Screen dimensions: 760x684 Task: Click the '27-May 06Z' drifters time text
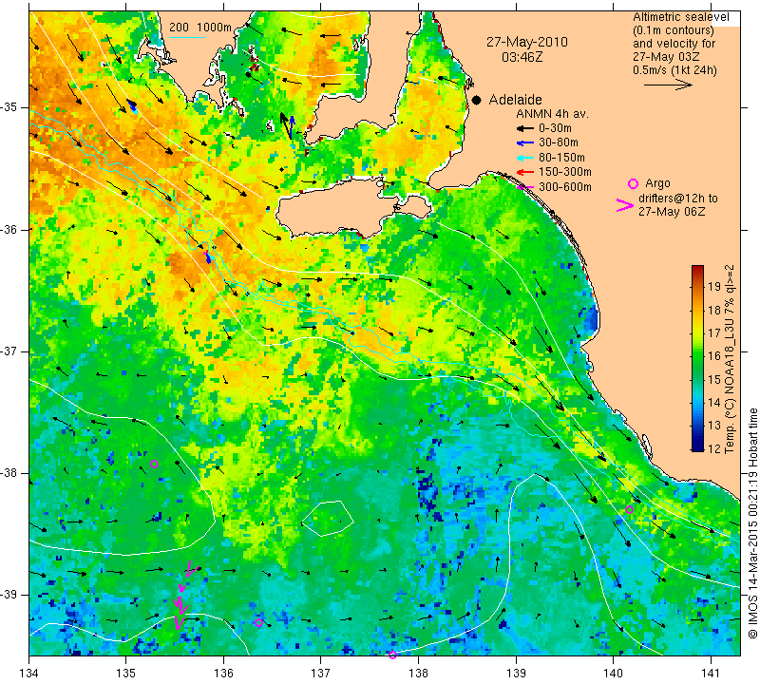point(672,212)
